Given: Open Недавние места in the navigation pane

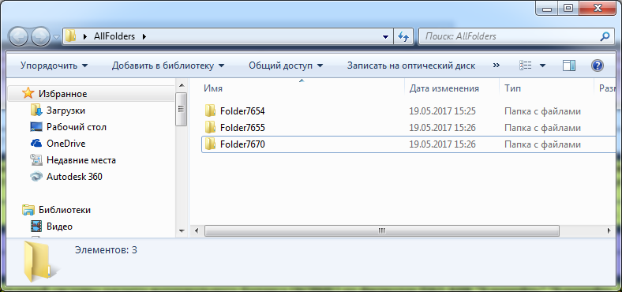Looking at the screenshot, I should pos(81,160).
